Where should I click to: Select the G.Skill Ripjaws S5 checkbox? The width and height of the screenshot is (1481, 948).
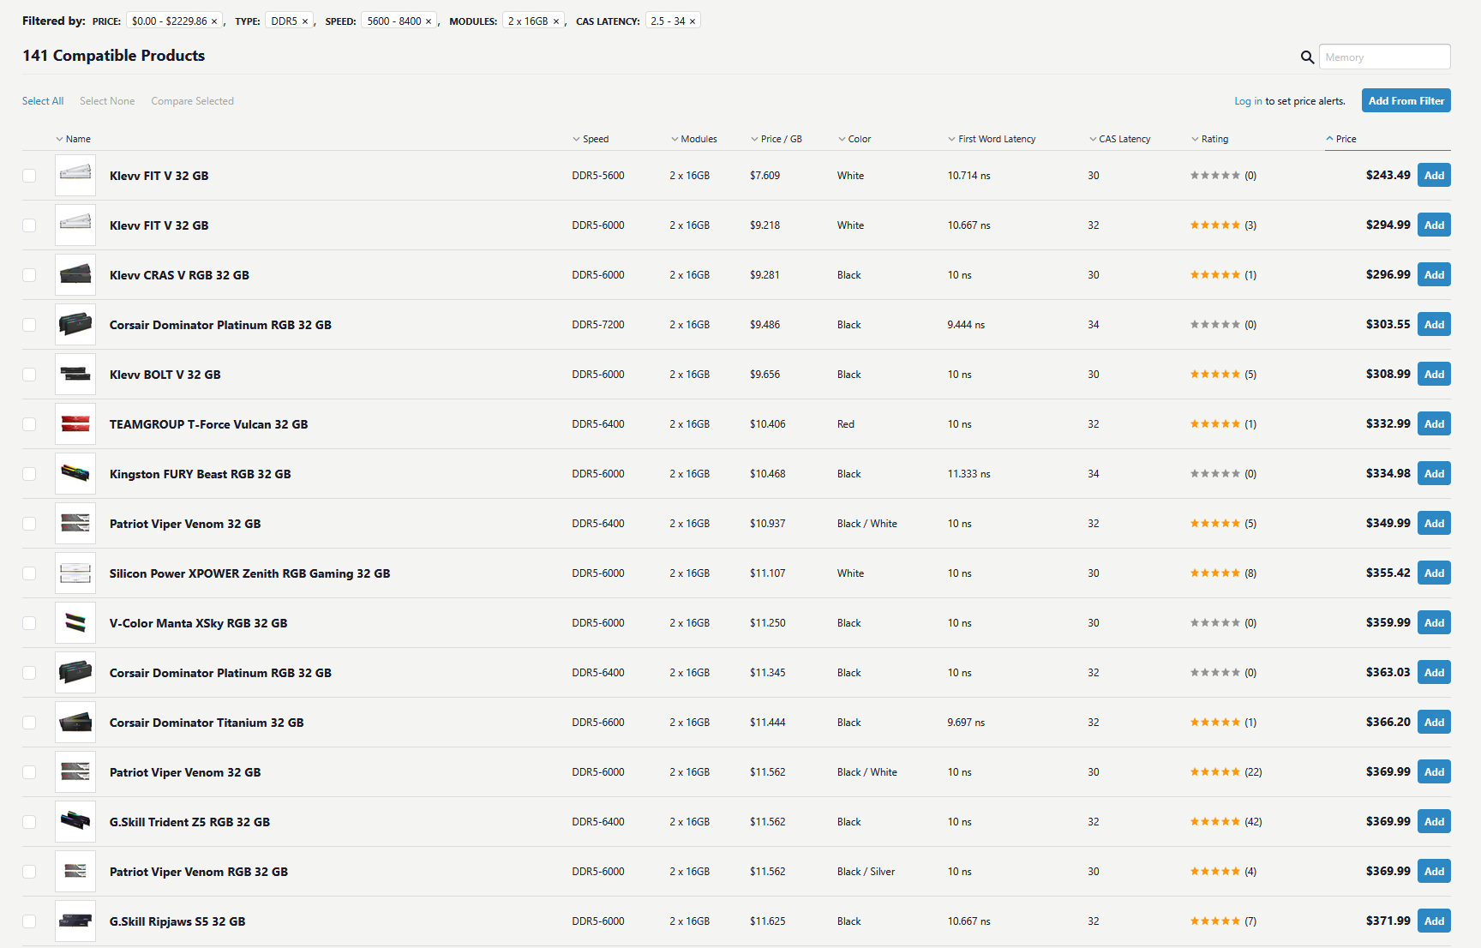click(29, 921)
